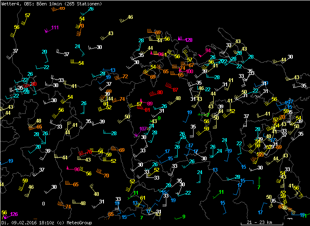Click the pink 96 station wind flag
Screen dimensions: 310x226
coord(68,168)
